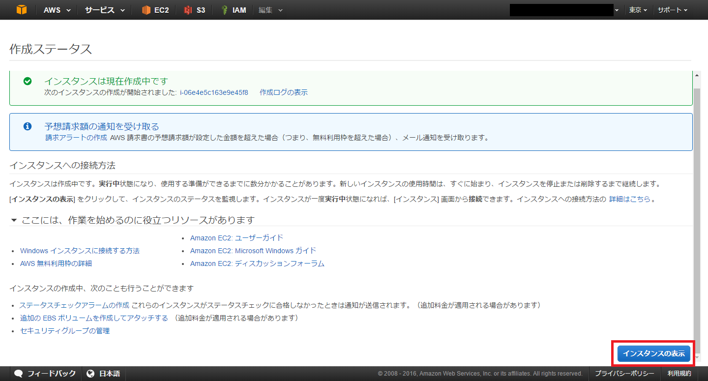Open Amazon EC2: Microsoft Windows ガイド link
708x381 pixels.
pos(253,251)
